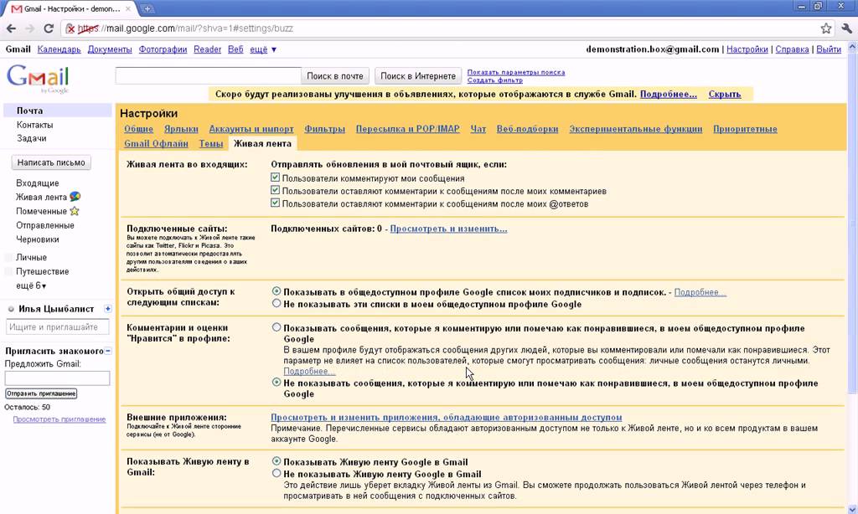Screen dimensions: 858x514
Task: Open the Справка link
Action: coord(792,49)
